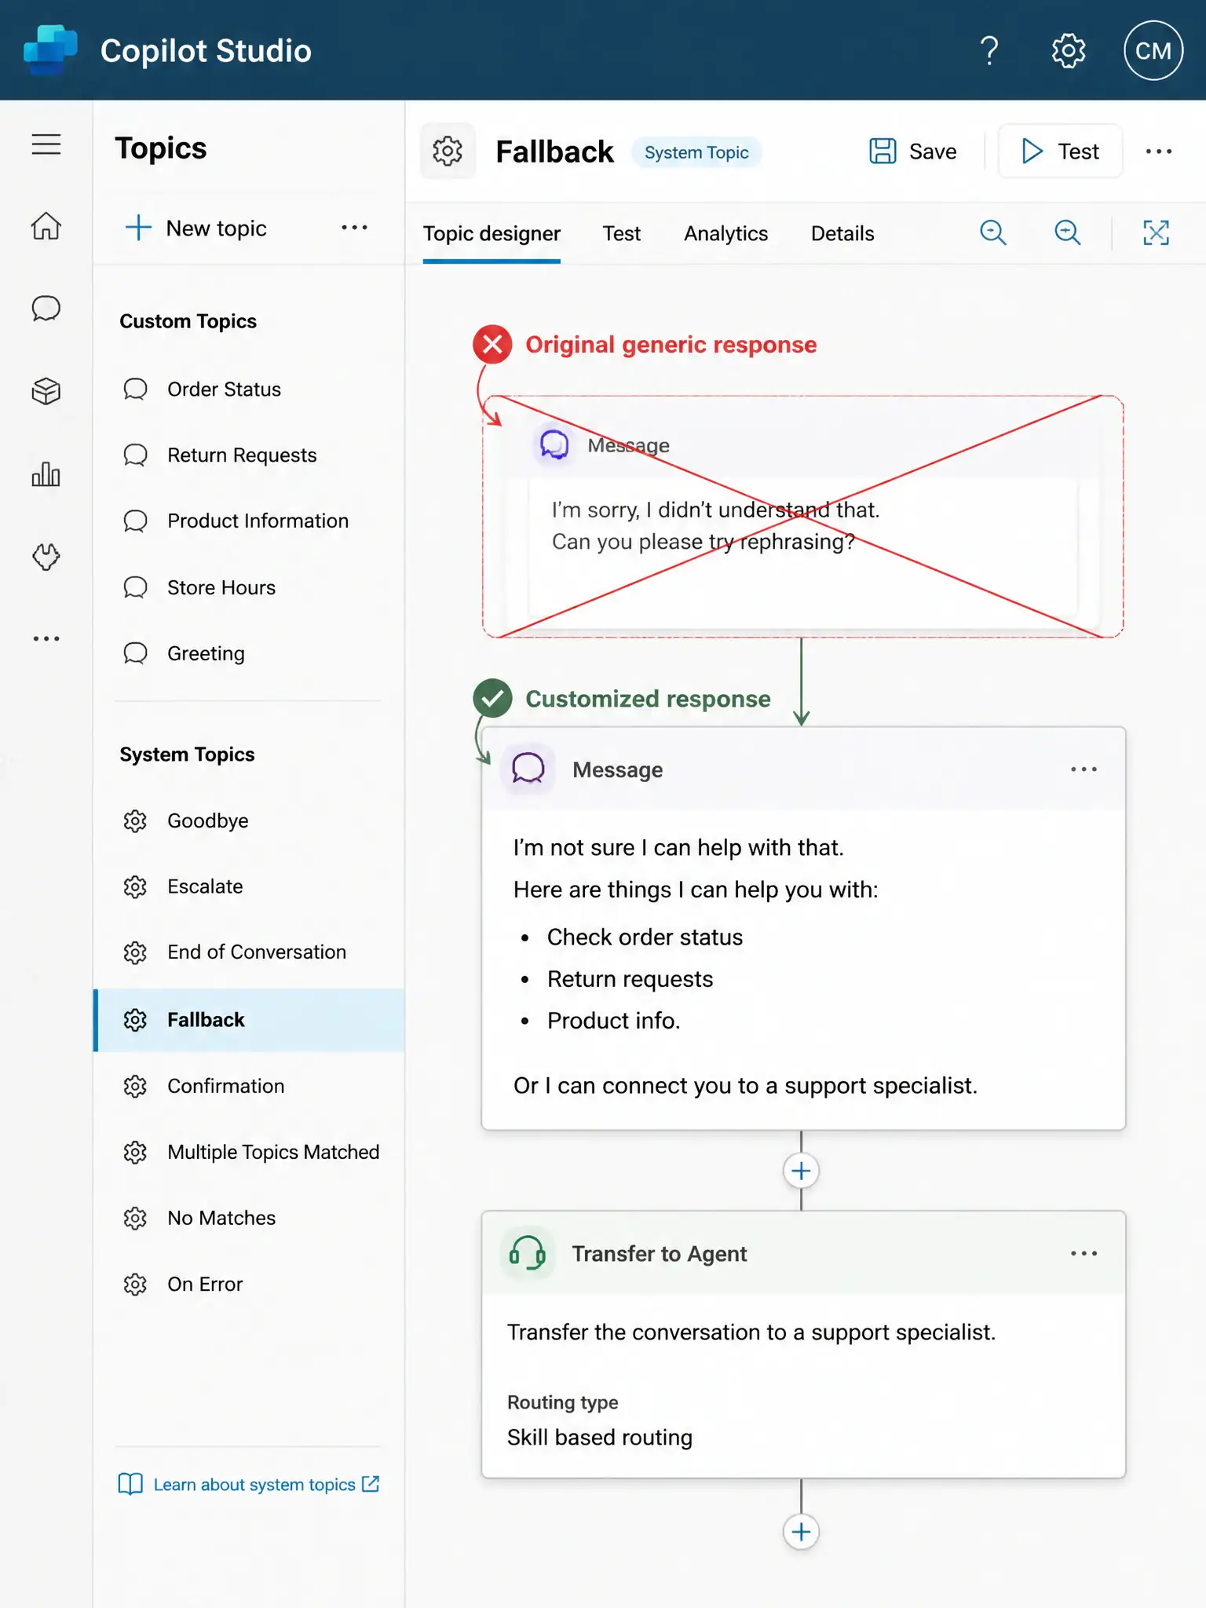
Task: Open the Goodbye system topic
Action: tap(249, 820)
